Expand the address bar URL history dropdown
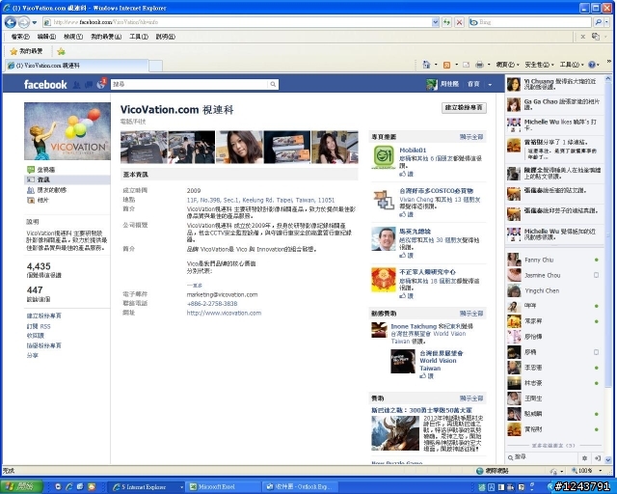 coord(435,22)
